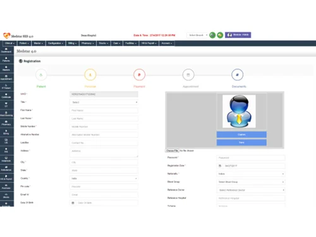This screenshot has height=237, width=316.
Task: Click the Save photo button
Action: (x=241, y=142)
